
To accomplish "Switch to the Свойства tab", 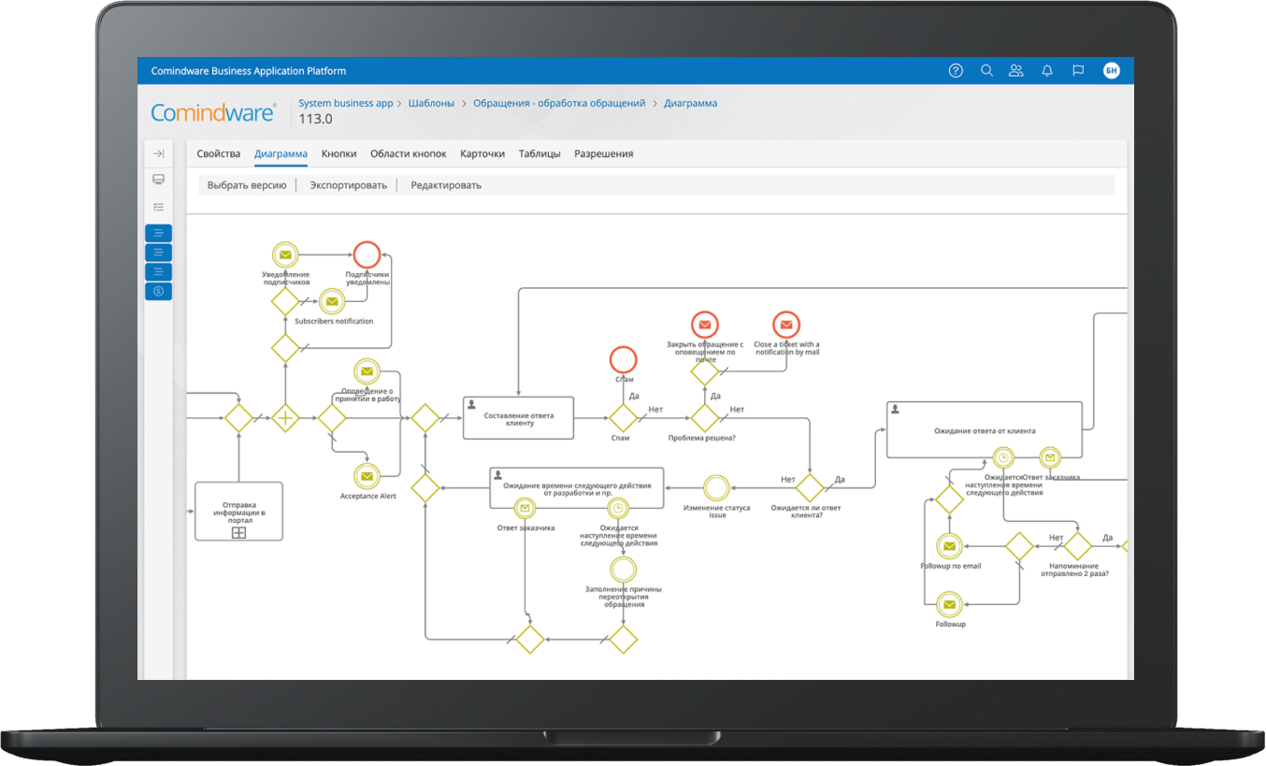I will click(x=219, y=153).
